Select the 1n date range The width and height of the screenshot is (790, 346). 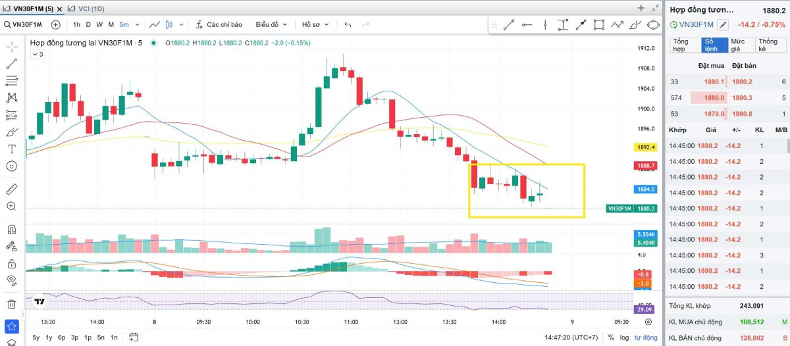114,337
